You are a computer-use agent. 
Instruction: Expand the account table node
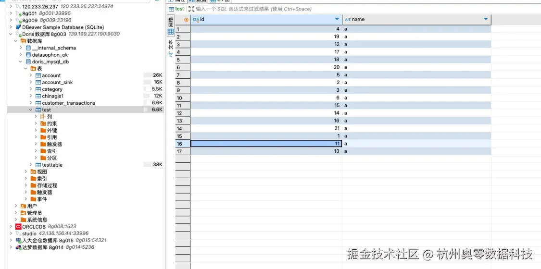pos(31,75)
